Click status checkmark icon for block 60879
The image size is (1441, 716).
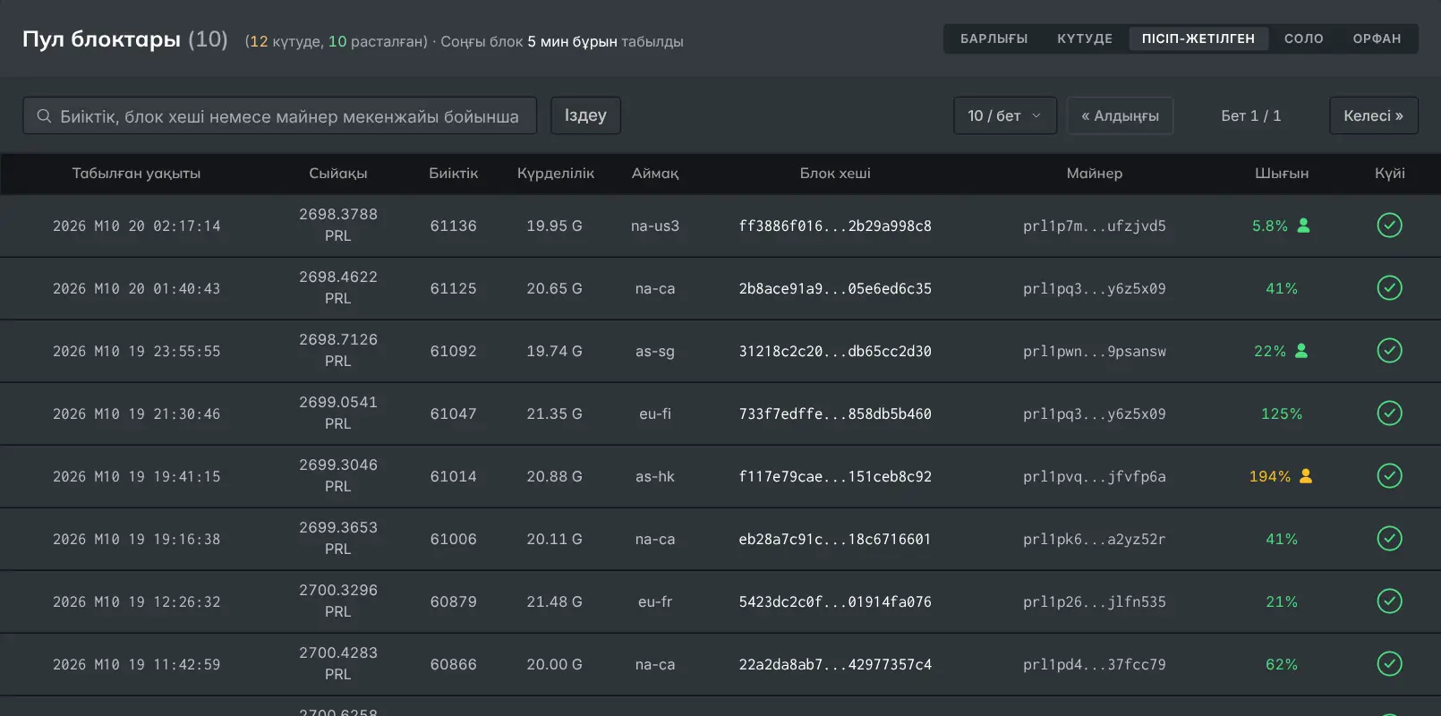1389,601
